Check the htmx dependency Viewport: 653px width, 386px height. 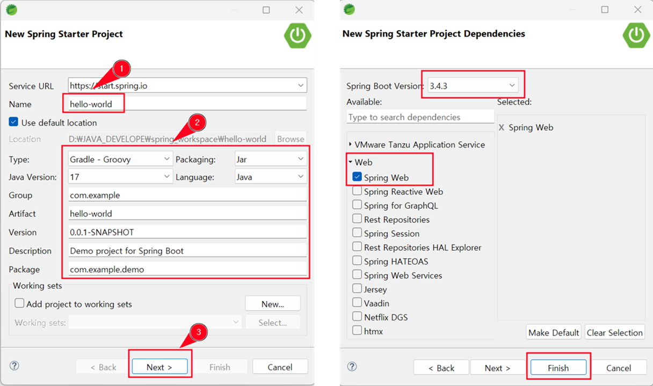pyautogui.click(x=357, y=330)
